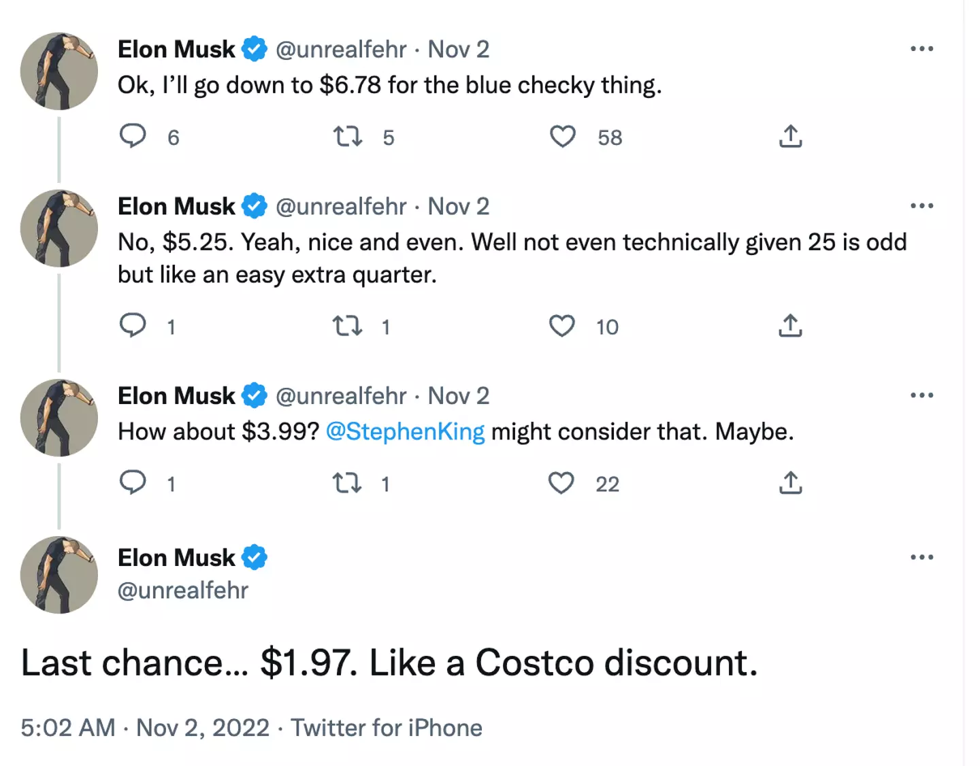
Task: Retweet the $5.25 nice and even tweet
Action: (347, 327)
